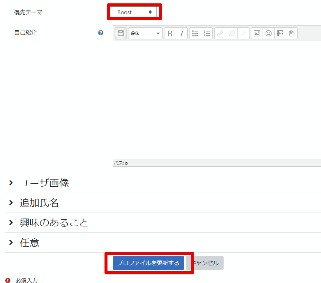321x283 pixels.
Task: Click the 自己紹介 label
Action: coord(25,32)
